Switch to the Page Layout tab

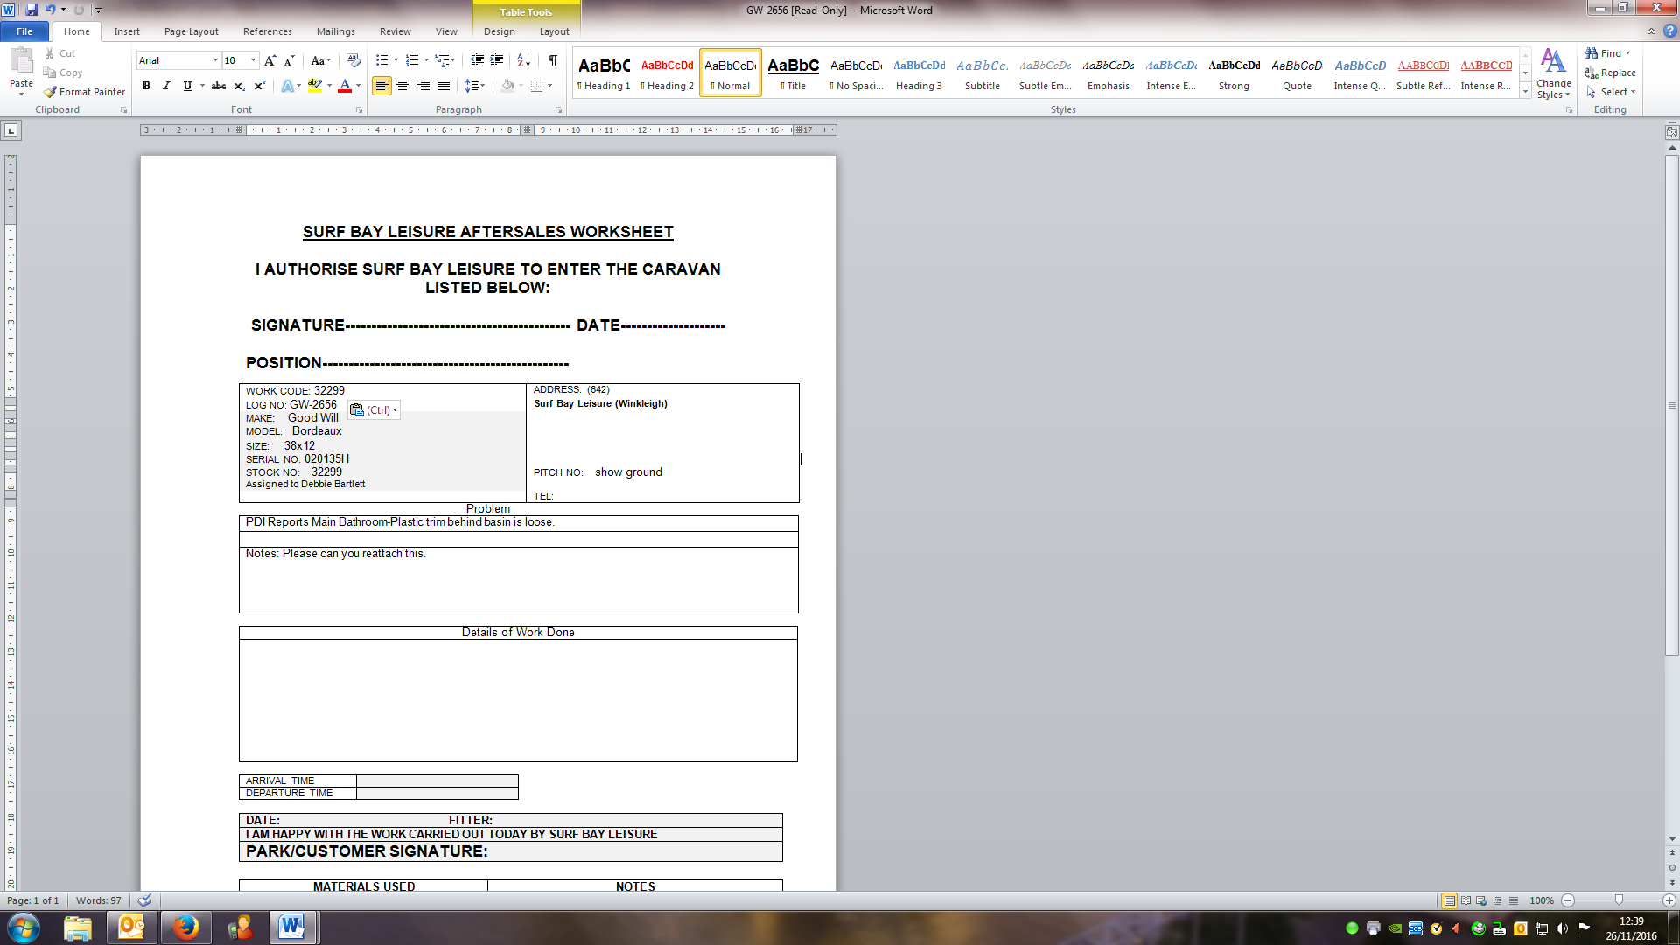(x=191, y=31)
